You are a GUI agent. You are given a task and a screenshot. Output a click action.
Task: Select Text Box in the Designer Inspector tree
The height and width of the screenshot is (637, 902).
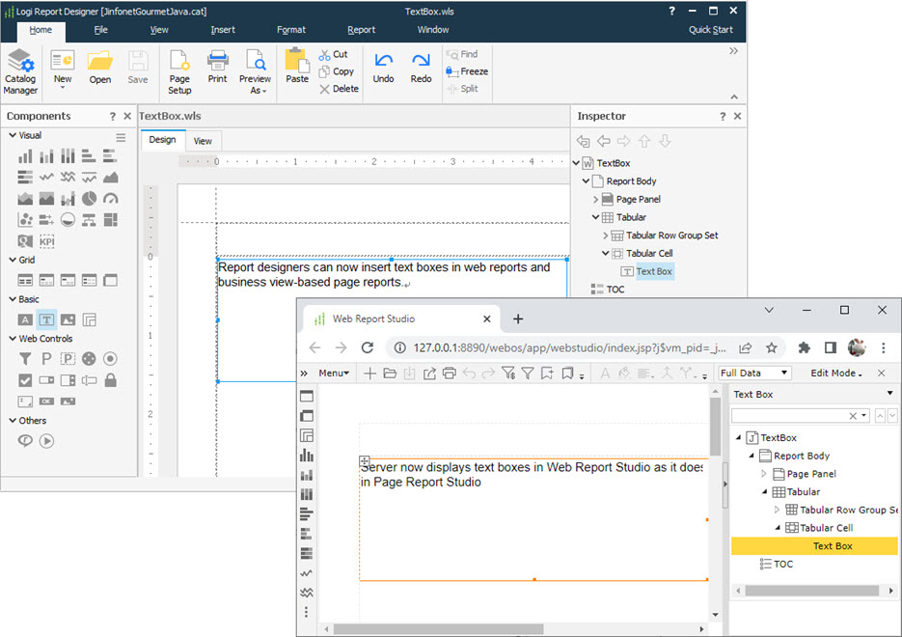point(653,271)
